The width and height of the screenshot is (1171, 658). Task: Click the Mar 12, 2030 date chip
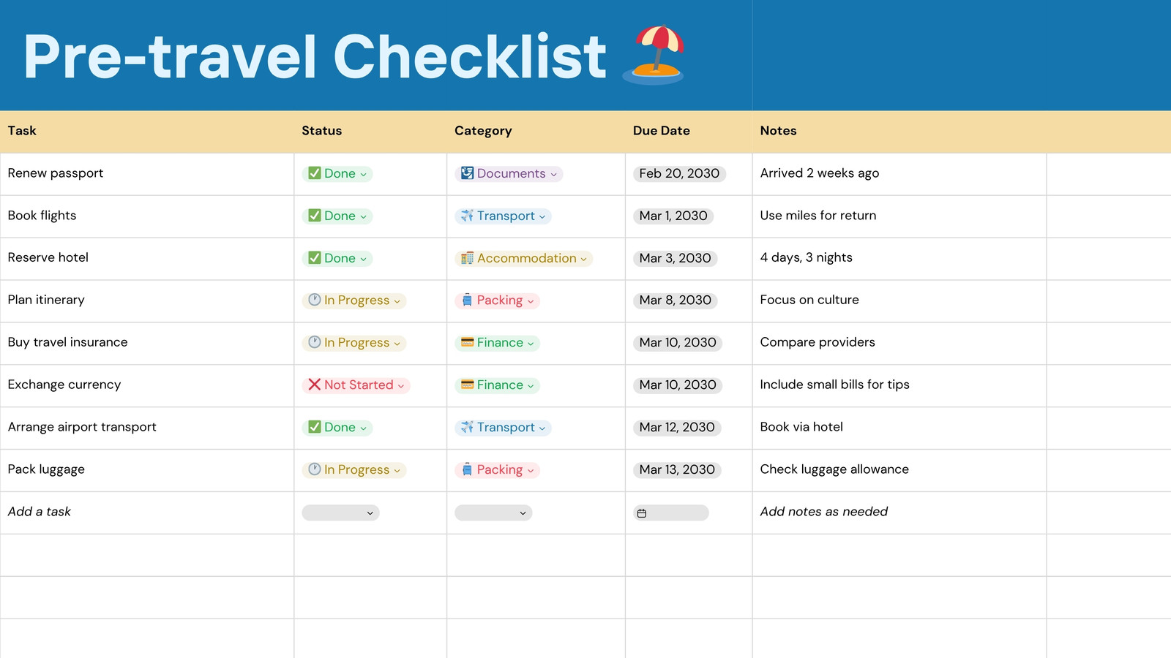pos(677,427)
